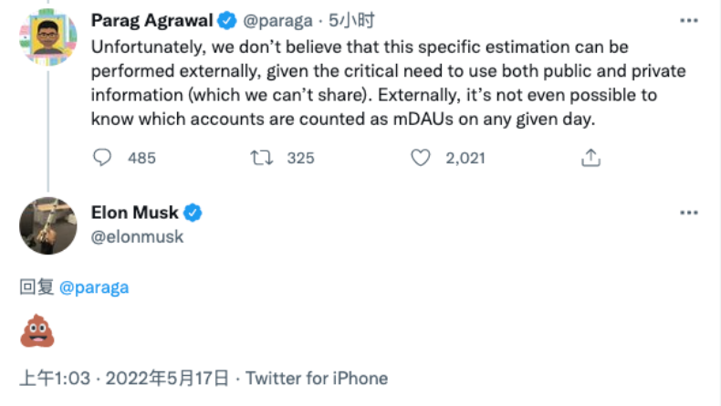
Task: Click the verified badge beside Elon Musk
Action: point(193,213)
